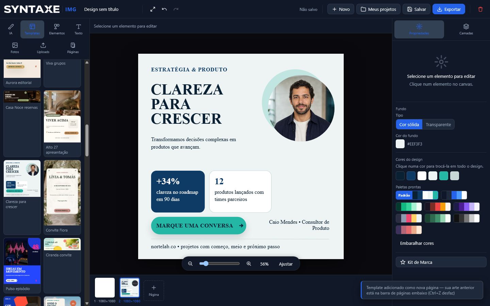
Task: Select Transparente background type
Action: (x=438, y=124)
